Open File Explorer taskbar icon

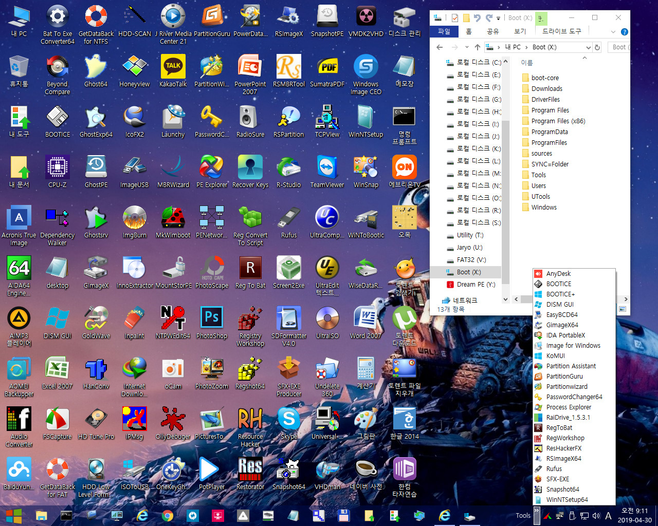pos(42,516)
